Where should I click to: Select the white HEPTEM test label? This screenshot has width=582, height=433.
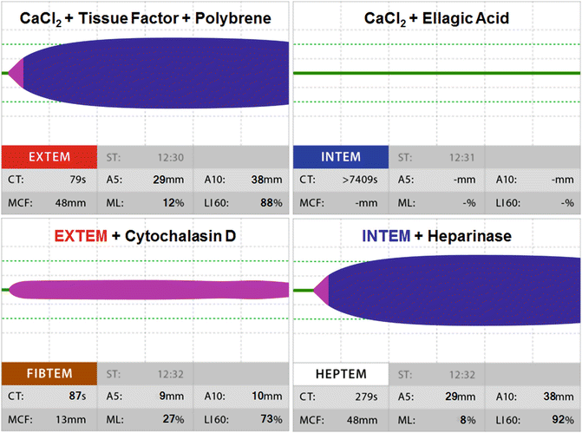pos(340,374)
